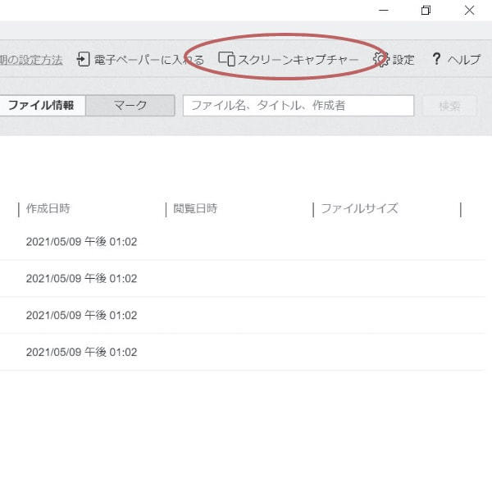Sort by the 閲覧日時 column header
The image size is (492, 492).
[x=195, y=208]
